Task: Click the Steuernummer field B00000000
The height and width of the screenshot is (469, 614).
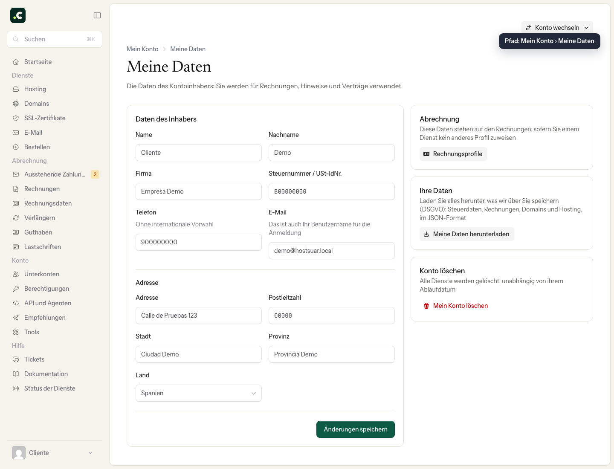Action: pyautogui.click(x=332, y=191)
